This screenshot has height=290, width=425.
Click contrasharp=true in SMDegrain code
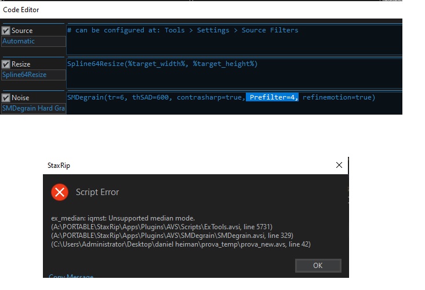(x=209, y=97)
